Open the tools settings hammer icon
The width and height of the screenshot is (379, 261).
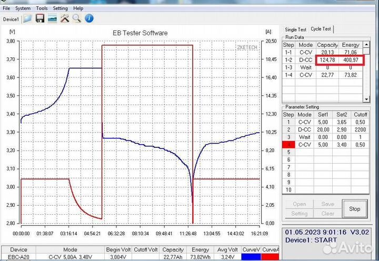coord(65,19)
